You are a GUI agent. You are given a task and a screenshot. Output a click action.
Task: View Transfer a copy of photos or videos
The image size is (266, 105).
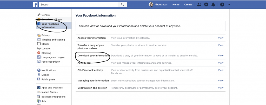click(221, 45)
